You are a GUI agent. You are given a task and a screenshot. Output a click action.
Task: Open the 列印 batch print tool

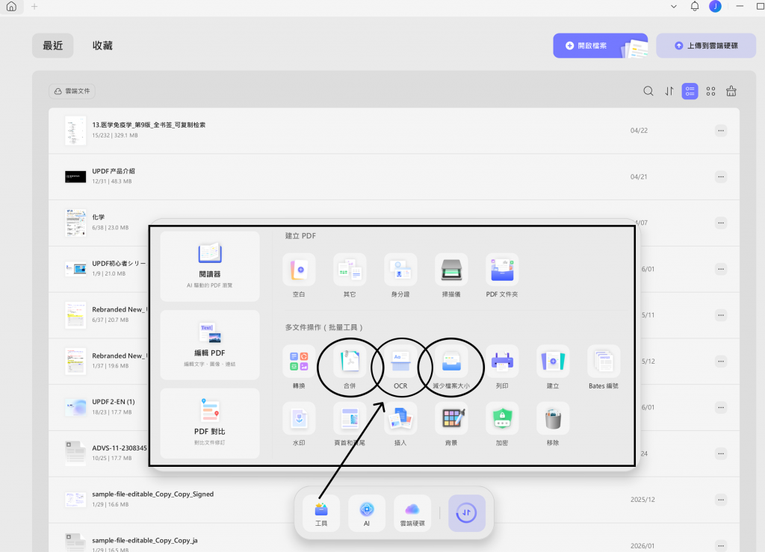tap(501, 362)
